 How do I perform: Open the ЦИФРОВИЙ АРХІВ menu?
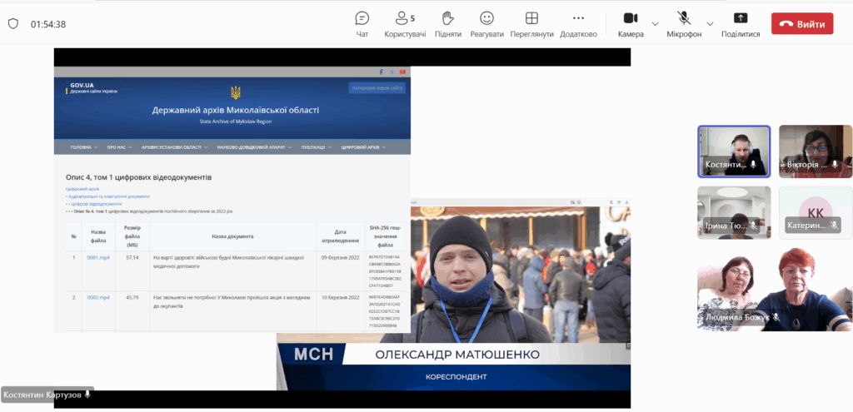363,147
